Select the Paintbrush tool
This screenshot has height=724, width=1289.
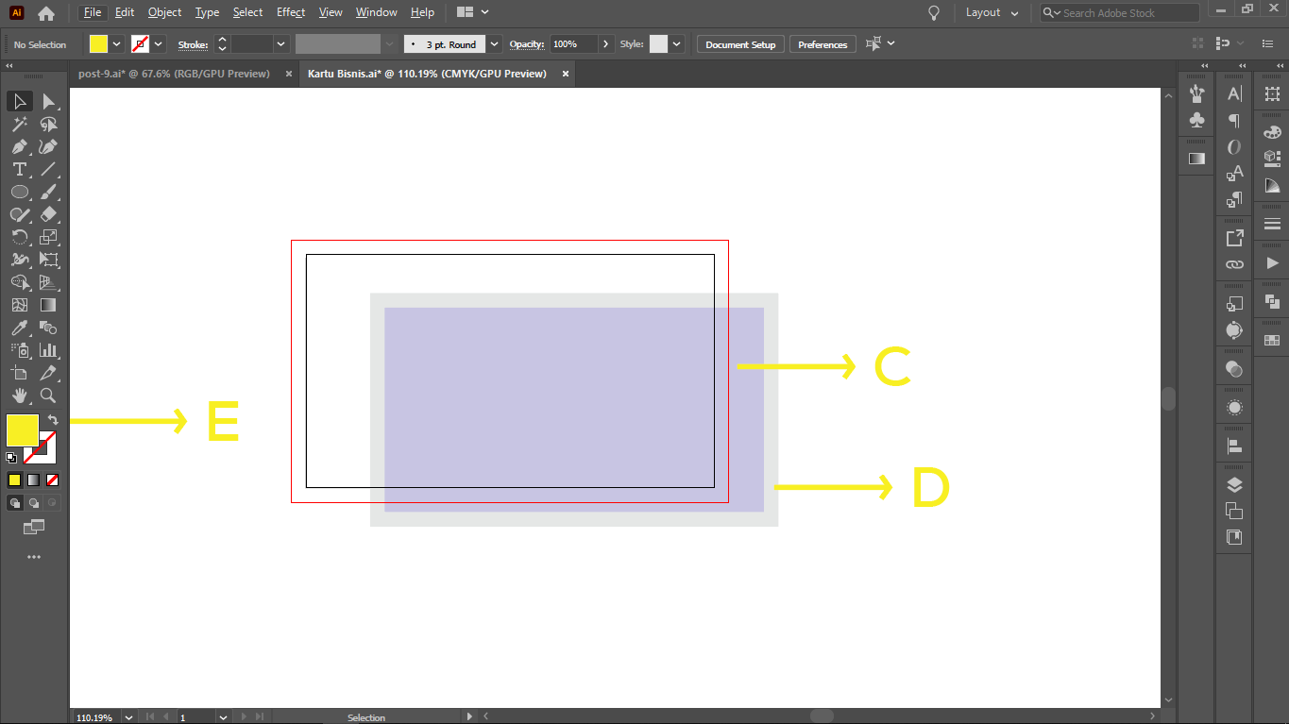49,192
